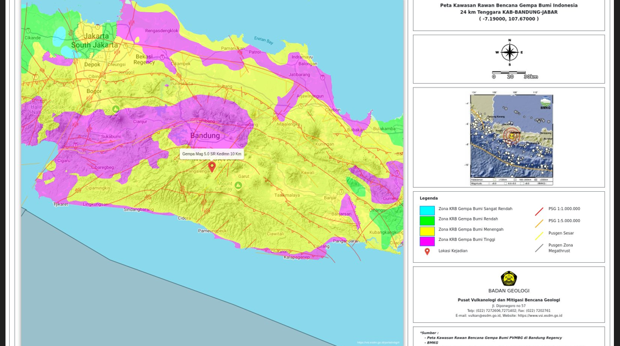
Task: Click the Mount Cikuray green mountain icon
Action: point(239,185)
